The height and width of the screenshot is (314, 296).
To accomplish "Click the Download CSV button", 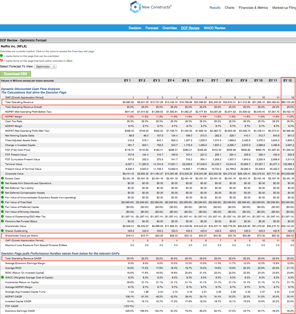I will tap(16, 74).
